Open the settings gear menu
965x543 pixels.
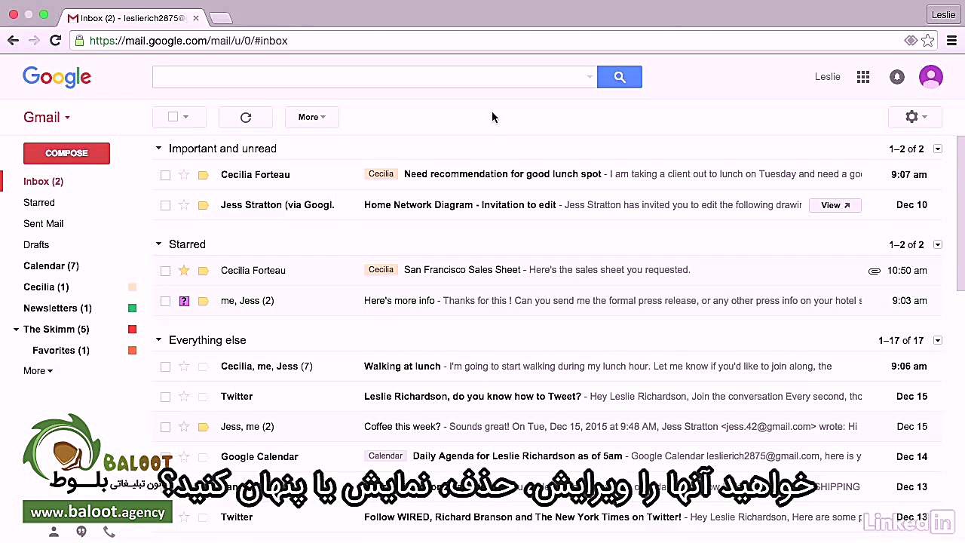click(916, 117)
